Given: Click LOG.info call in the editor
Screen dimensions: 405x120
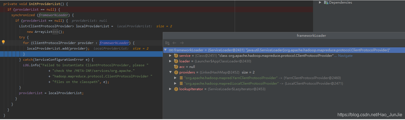Looking at the screenshot, I should point(32,65).
